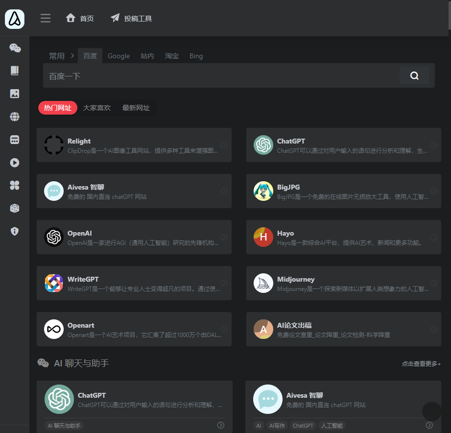Click the page vertical scrollbar thumb

coord(450,15)
